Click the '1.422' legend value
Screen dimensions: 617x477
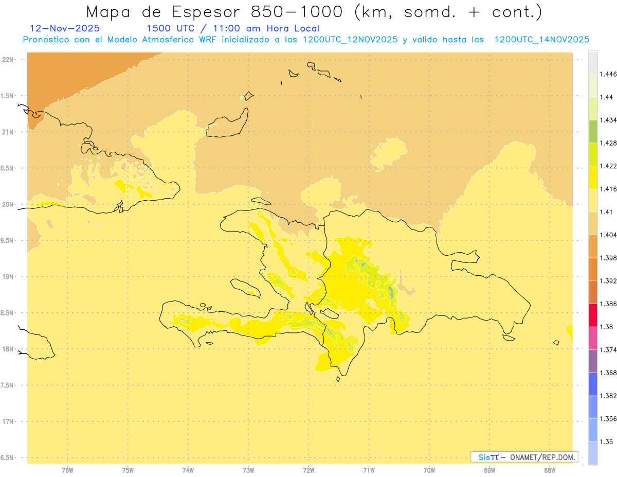pos(608,166)
